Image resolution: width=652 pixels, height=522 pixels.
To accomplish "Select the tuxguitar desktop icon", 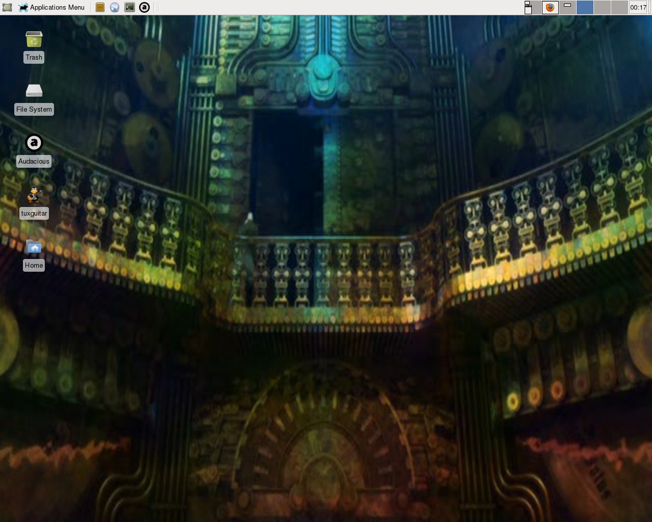I will [34, 203].
